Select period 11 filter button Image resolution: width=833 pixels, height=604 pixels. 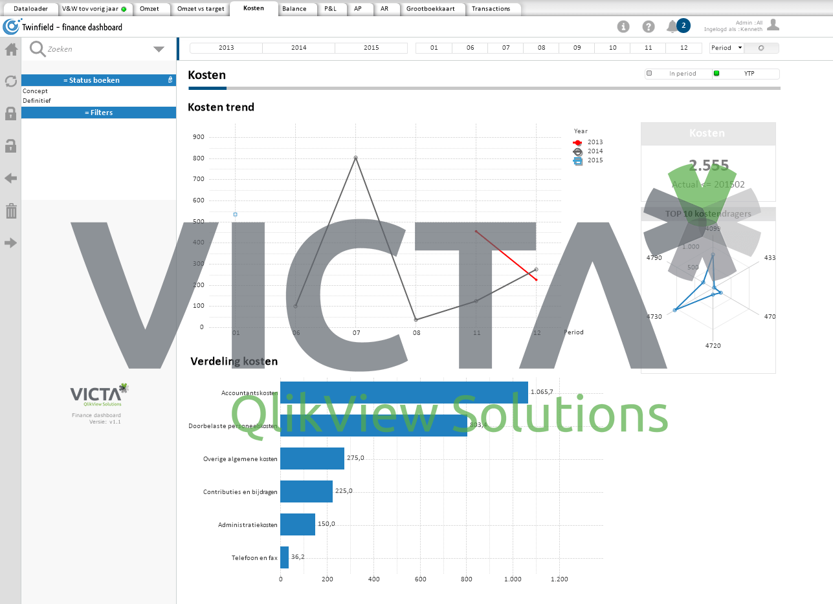(x=648, y=48)
